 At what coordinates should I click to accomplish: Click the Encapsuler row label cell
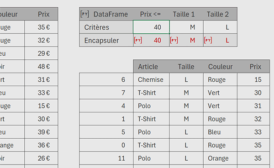click(x=106, y=40)
